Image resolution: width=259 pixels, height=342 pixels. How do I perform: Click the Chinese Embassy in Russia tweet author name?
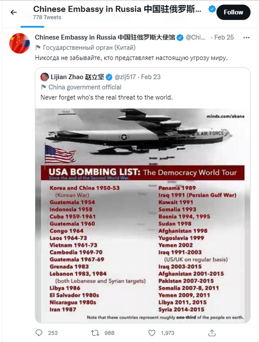(x=105, y=37)
